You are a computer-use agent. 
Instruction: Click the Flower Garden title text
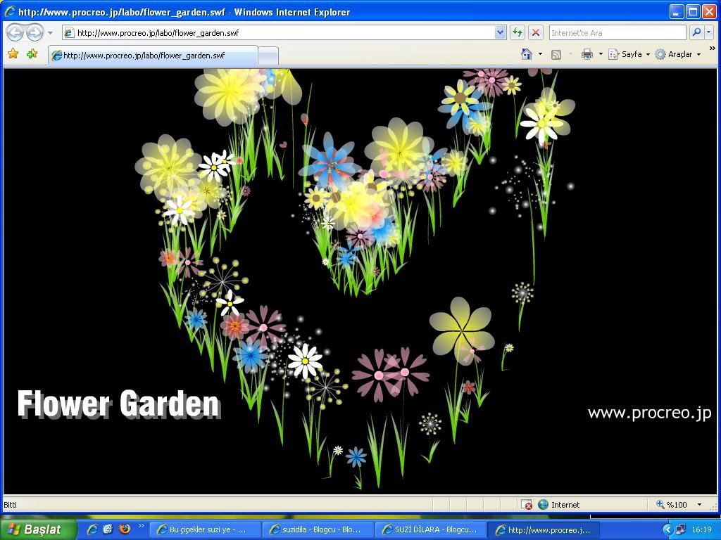119,404
